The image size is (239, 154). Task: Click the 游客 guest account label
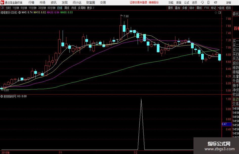(x=229, y=3)
